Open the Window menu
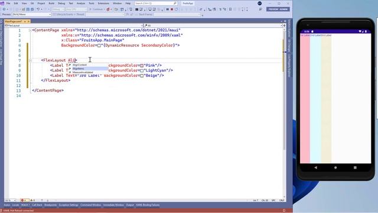 click(x=118, y=4)
